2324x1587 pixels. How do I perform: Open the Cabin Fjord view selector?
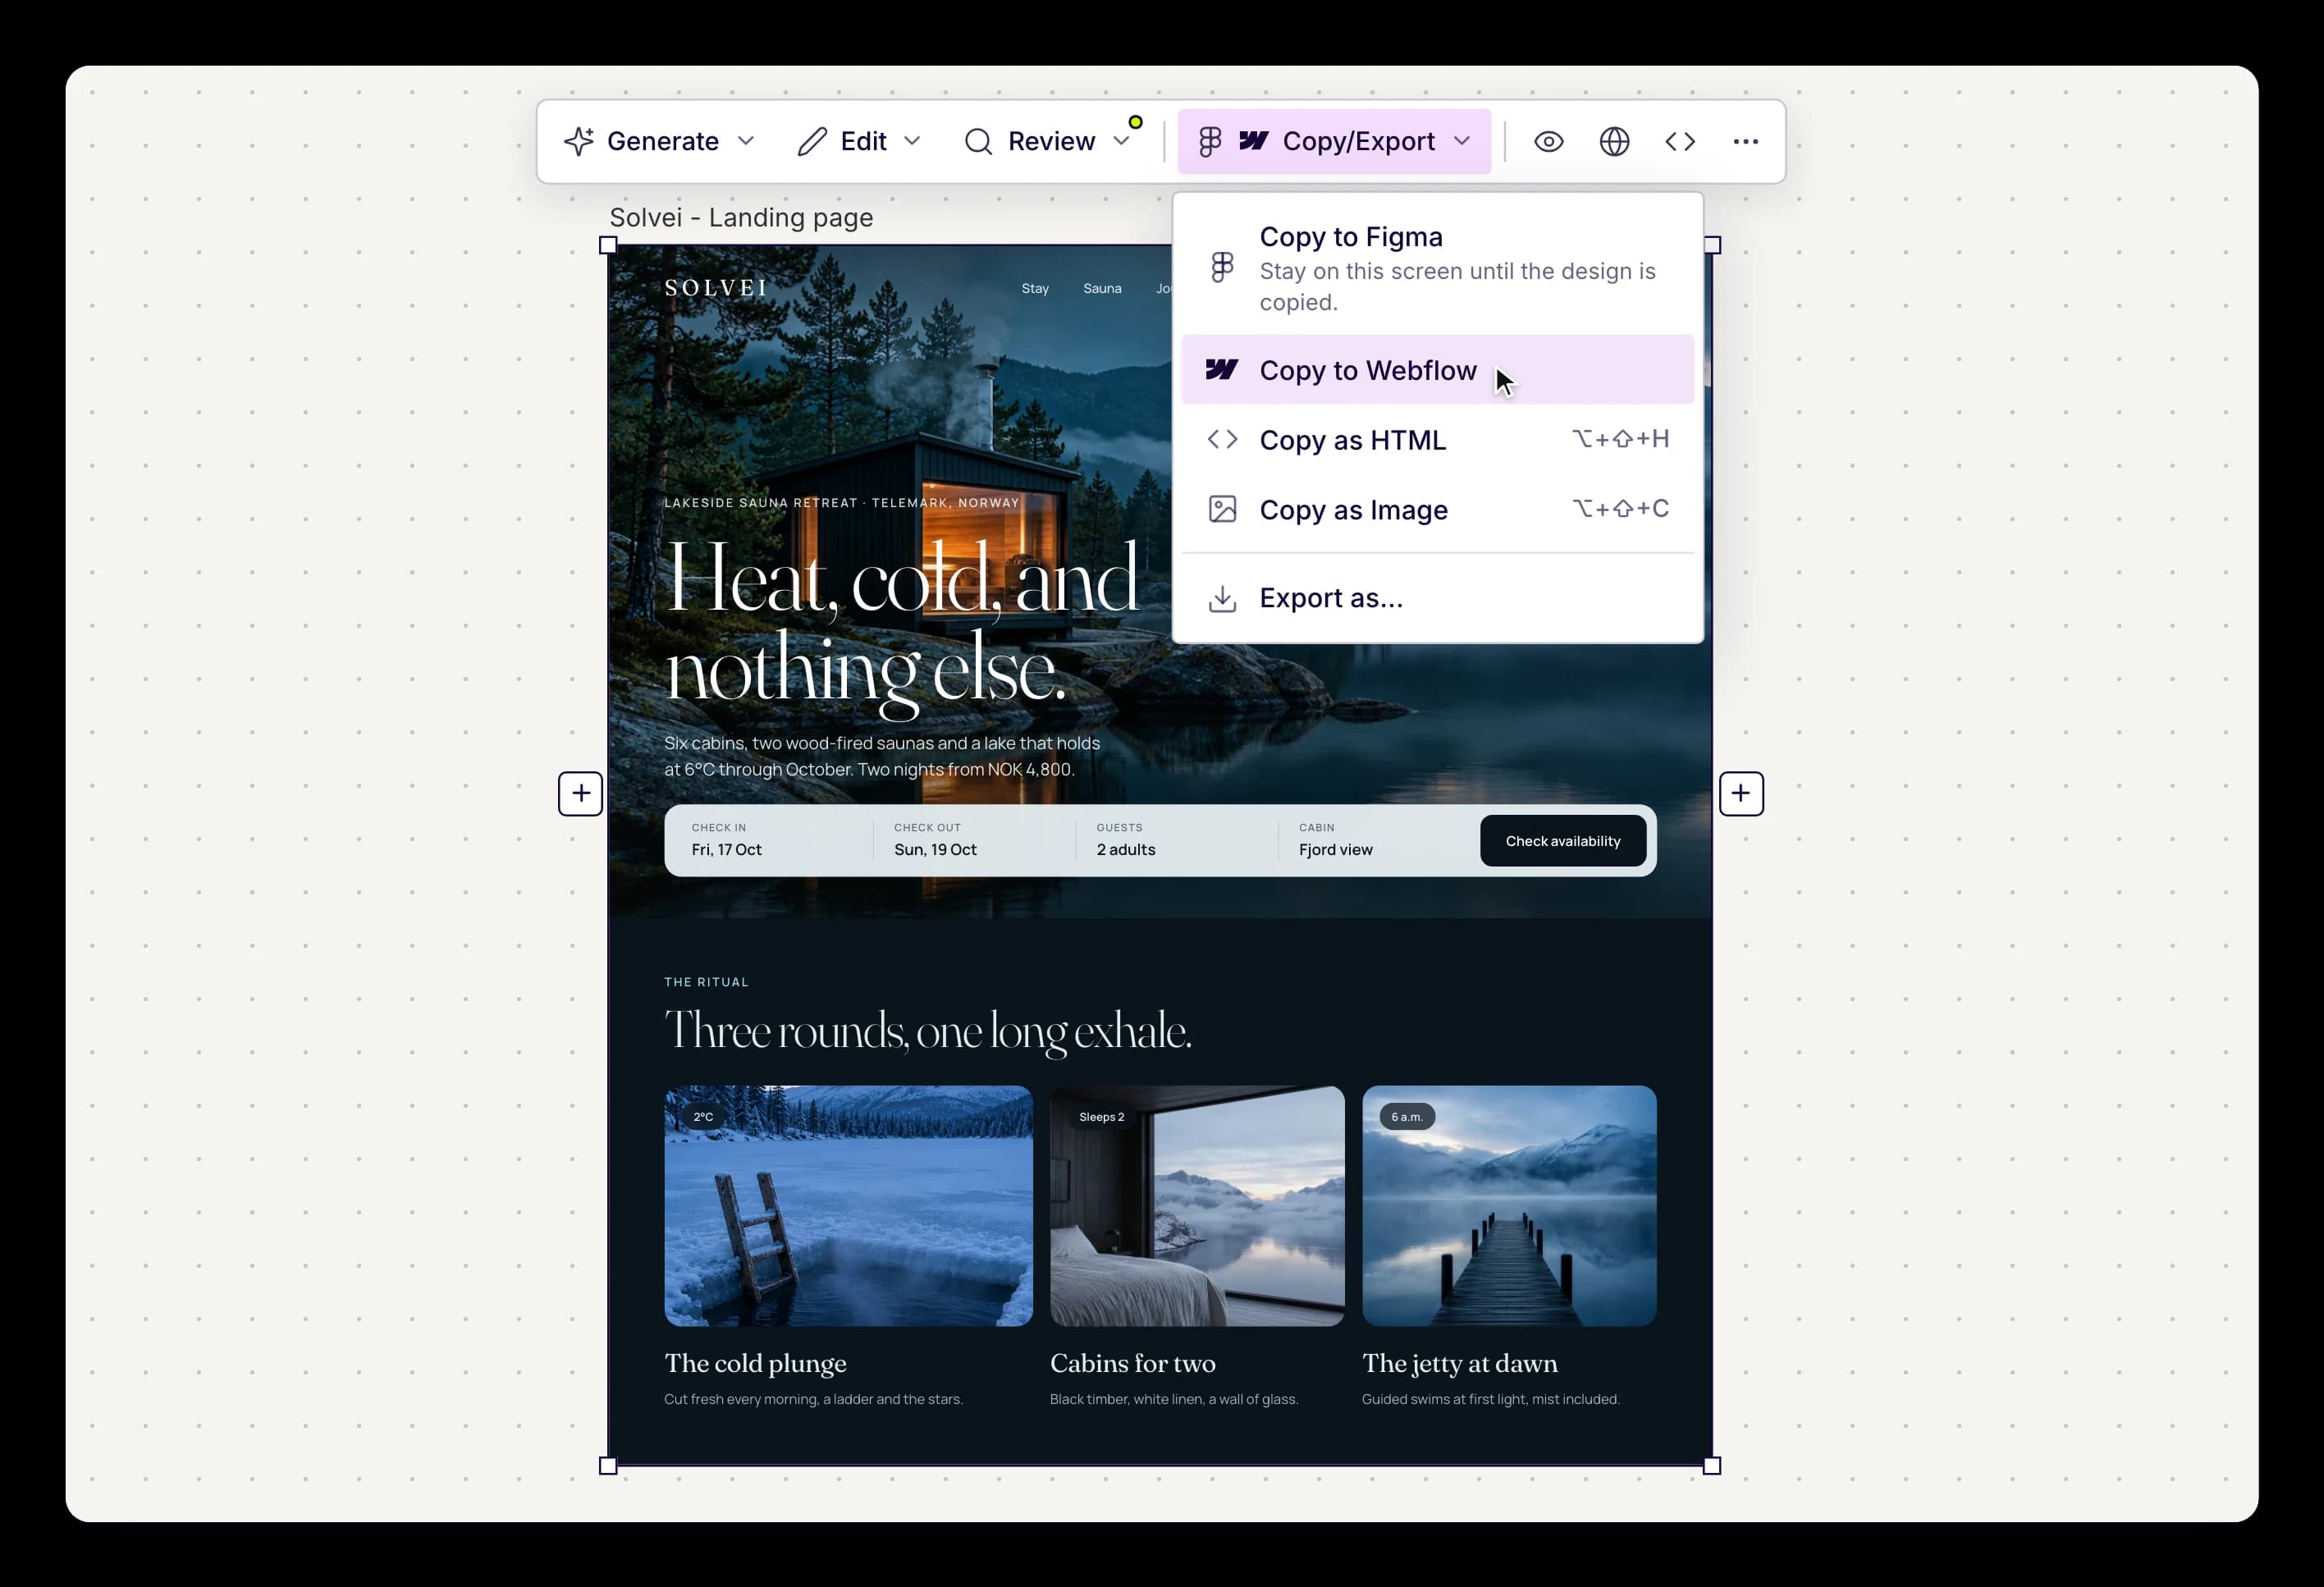[1378, 840]
